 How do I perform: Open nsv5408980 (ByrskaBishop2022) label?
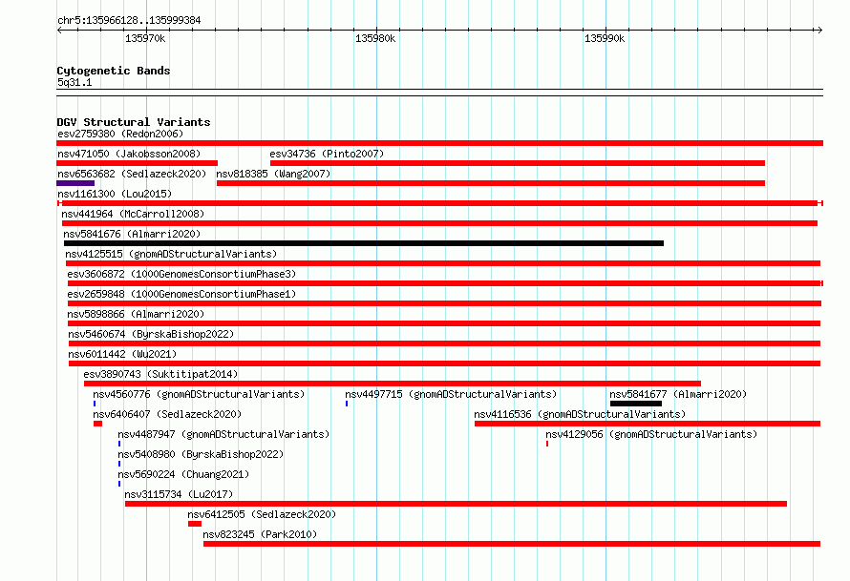coord(202,454)
